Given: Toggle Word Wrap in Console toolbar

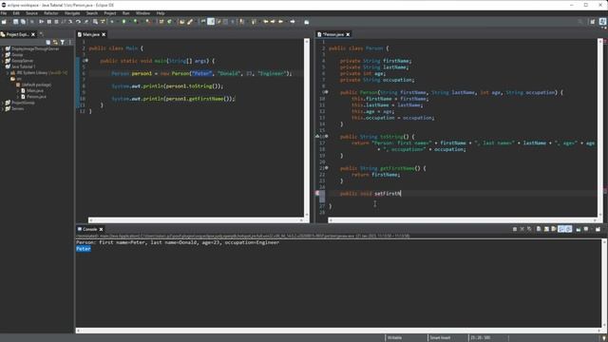Looking at the screenshot, I should coord(554,229).
